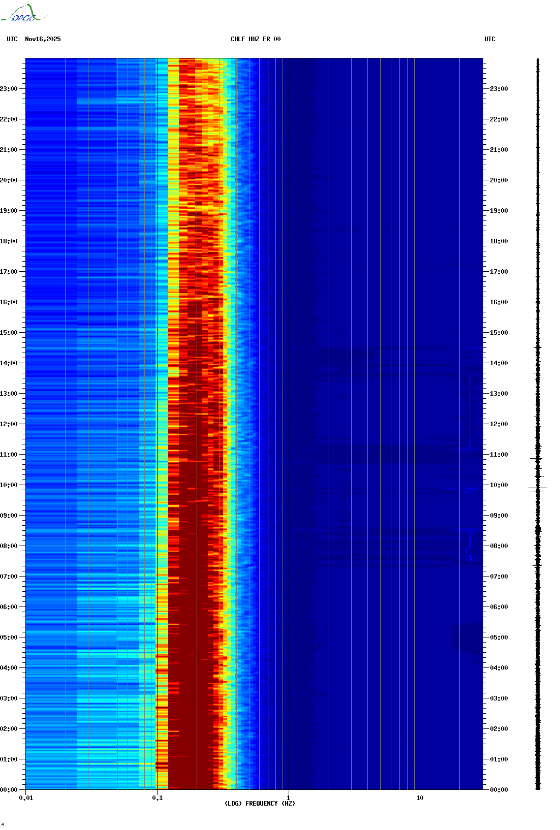The width and height of the screenshot is (560, 830).
Task: Click the 0.1 frequency axis label
Action: pyautogui.click(x=158, y=798)
